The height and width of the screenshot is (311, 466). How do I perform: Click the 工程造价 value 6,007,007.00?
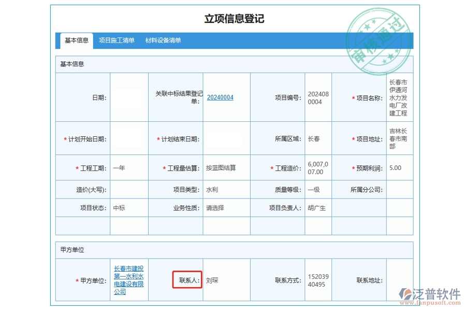click(x=317, y=167)
